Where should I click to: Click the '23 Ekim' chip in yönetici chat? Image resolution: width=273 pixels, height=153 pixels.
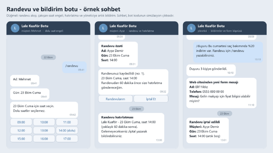[224, 114]
